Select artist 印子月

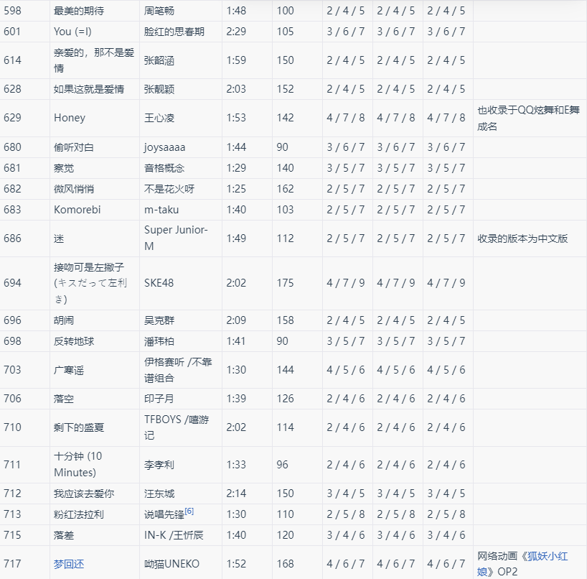[x=159, y=399]
